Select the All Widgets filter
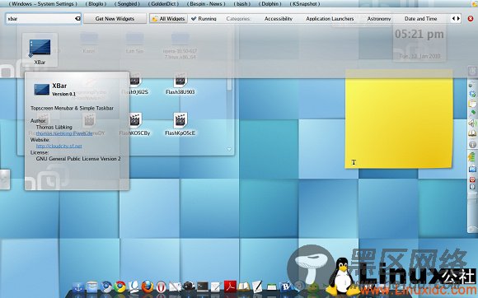478x298 pixels. point(169,19)
